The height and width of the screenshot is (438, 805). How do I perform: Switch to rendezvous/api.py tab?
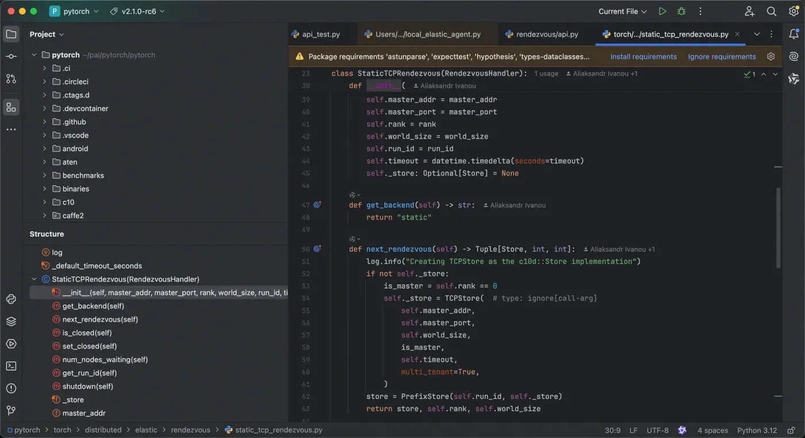[x=542, y=34]
